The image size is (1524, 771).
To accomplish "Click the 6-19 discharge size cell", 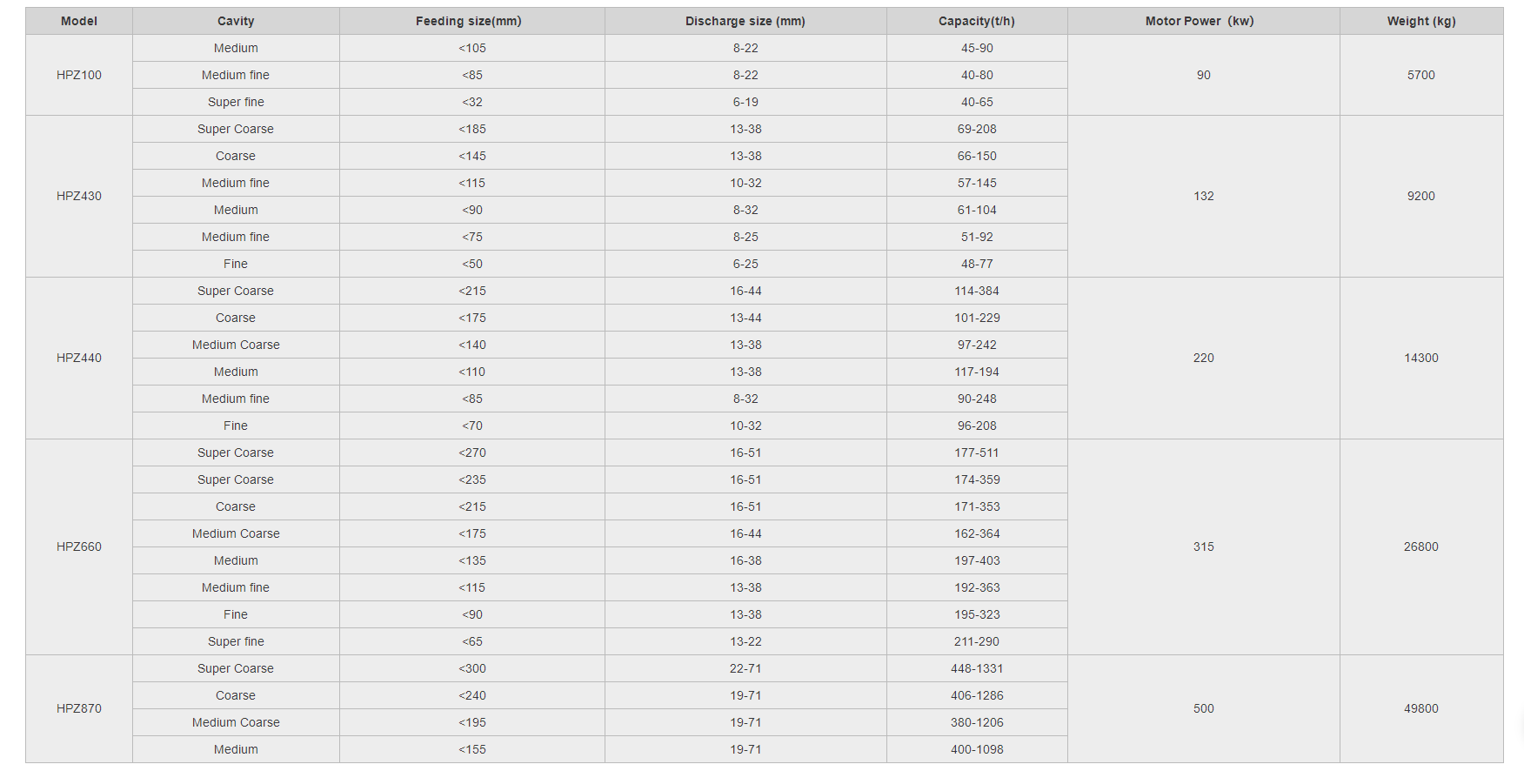I will click(x=745, y=102).
